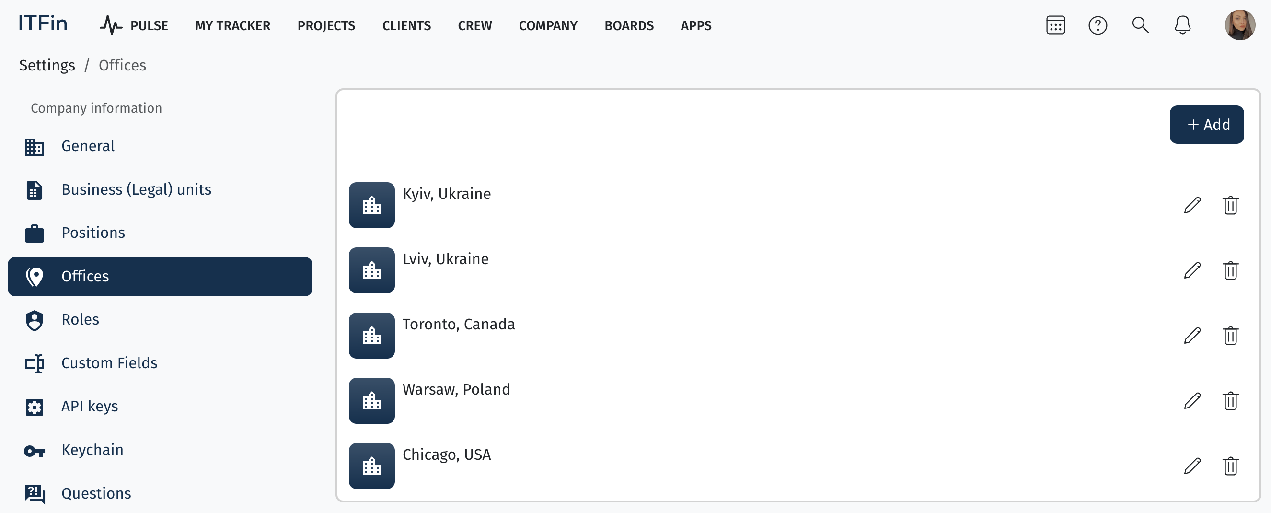
Task: Click the Warsaw, Poland office name
Action: tap(456, 389)
